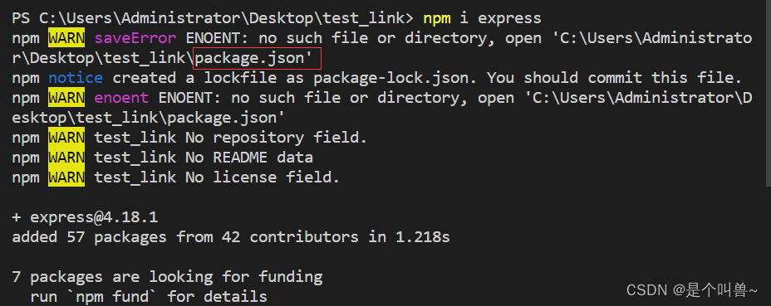Viewport: 771px width, 306px height.
Task: Click the 'No license field.' warning text
Action: 262,177
